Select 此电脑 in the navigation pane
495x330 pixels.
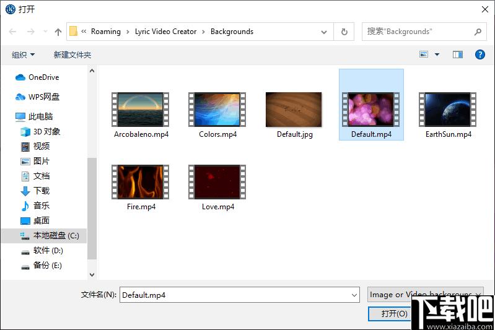coord(34,116)
